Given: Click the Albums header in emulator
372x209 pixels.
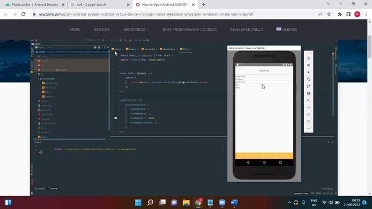Looking at the screenshot, I should [x=264, y=71].
